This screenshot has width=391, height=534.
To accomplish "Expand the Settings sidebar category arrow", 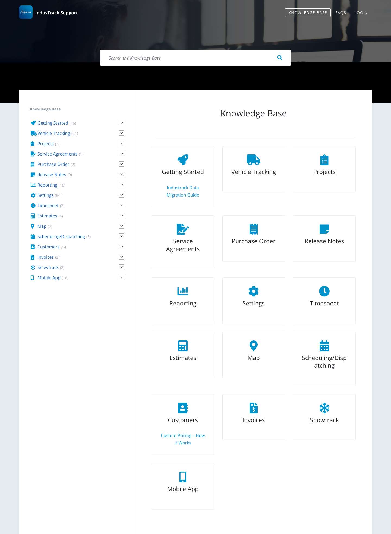I will coord(122,195).
